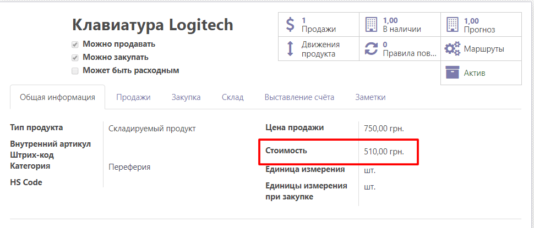
Task: Open the Заметки tab
Action: pos(370,97)
